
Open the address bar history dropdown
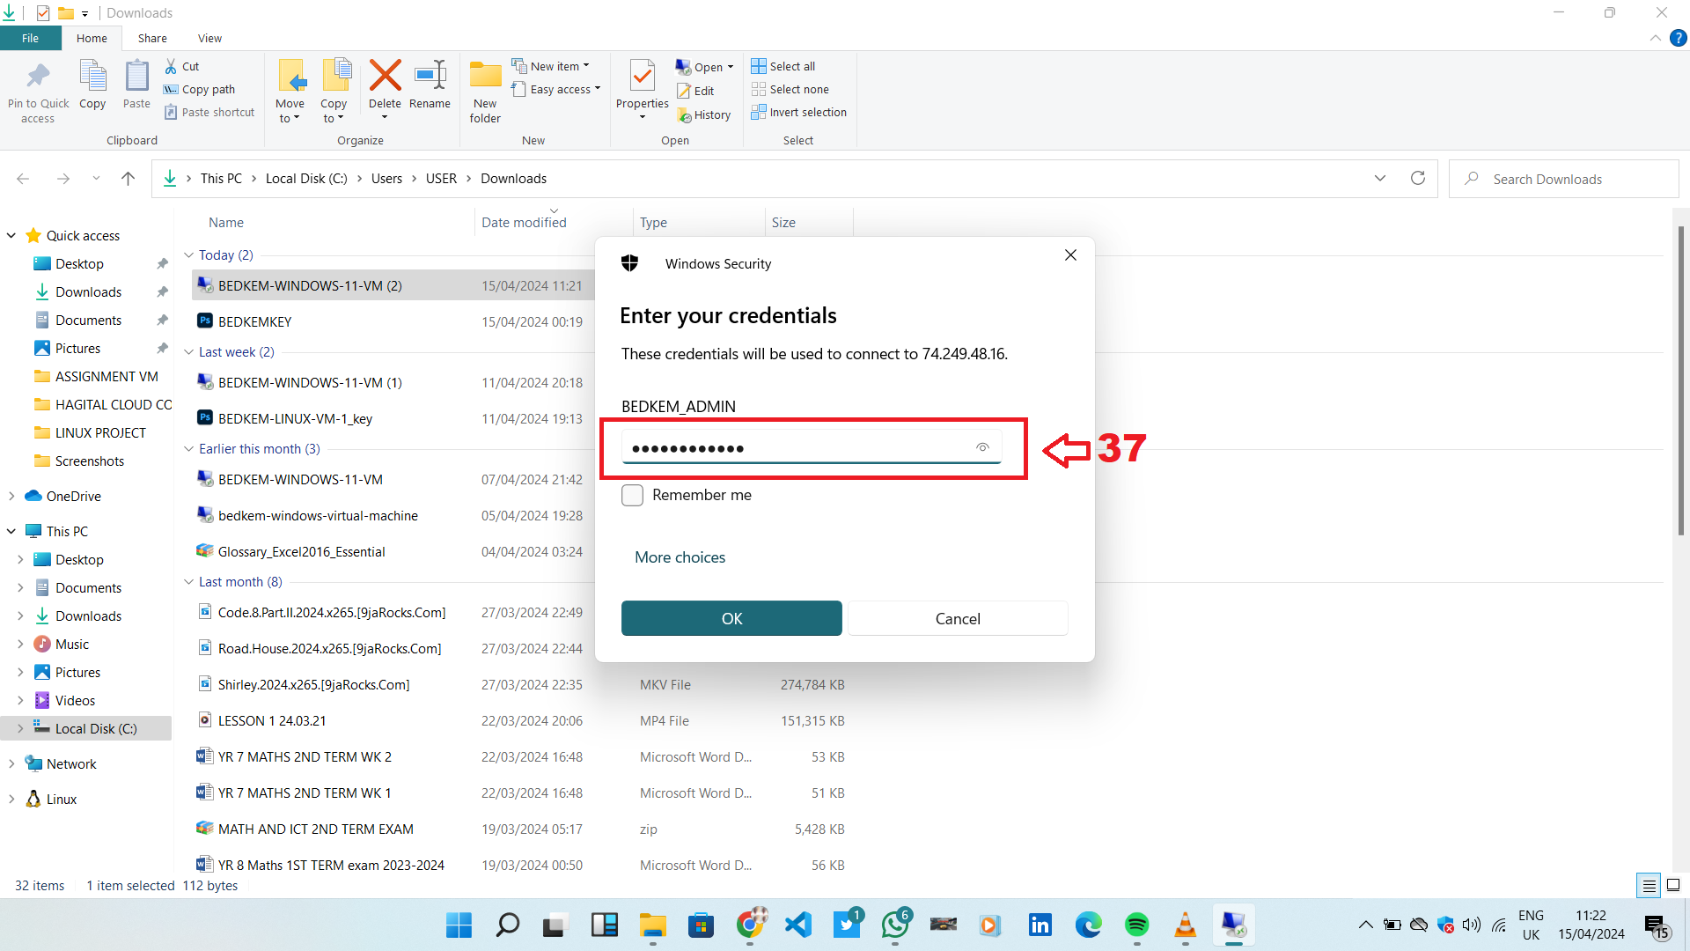point(1379,179)
